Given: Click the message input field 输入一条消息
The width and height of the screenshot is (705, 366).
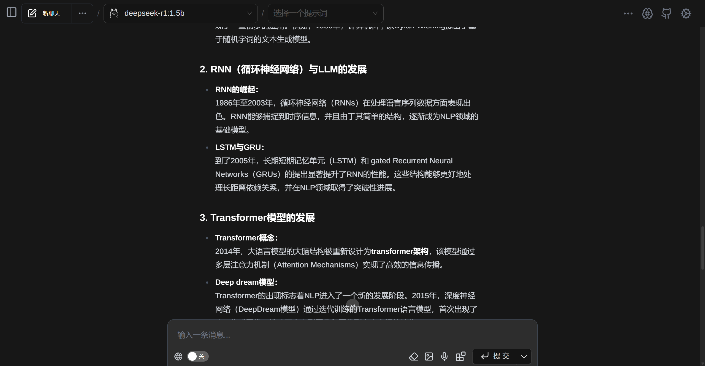Looking at the screenshot, I should point(303,335).
